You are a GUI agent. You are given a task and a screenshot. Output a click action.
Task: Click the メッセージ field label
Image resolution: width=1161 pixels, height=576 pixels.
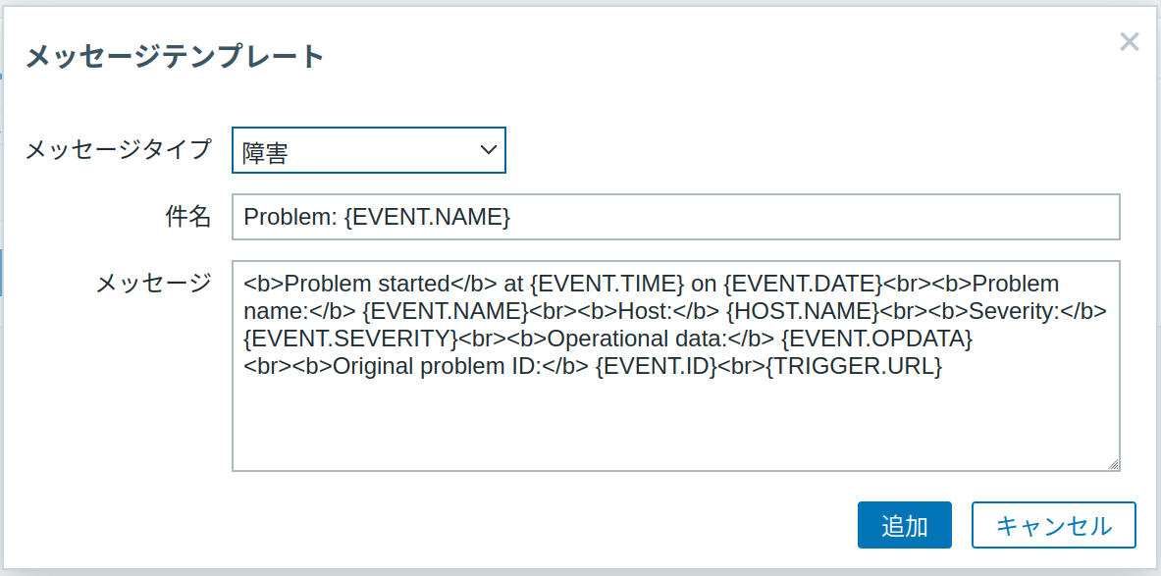[x=155, y=284]
